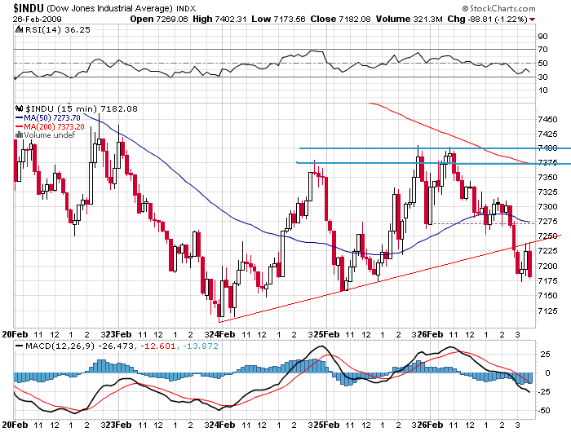The width and height of the screenshot is (571, 432).
Task: Click the date 26-Feb-2009
Action: pyautogui.click(x=38, y=20)
